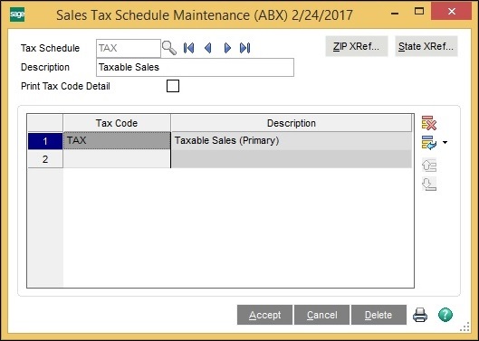Minimize the Sales Tax Schedule Maintenance window
The width and height of the screenshot is (479, 341).
tap(395, 13)
